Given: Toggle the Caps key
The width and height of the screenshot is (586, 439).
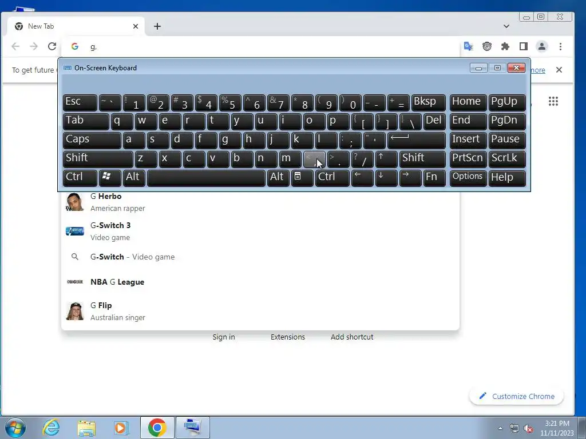Looking at the screenshot, I should 92,140.
